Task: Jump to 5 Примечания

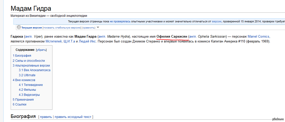Action: 23,100
